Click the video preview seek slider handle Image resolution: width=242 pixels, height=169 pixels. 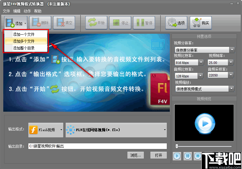click(177, 146)
